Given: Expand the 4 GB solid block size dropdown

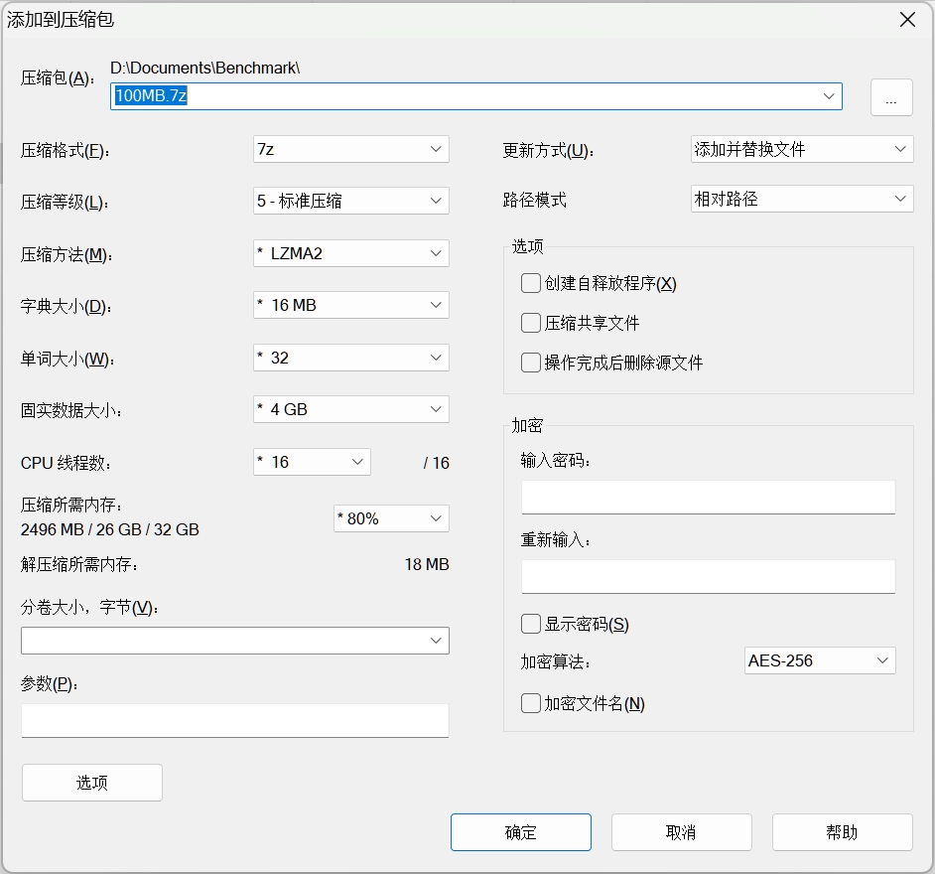Looking at the screenshot, I should pyautogui.click(x=350, y=409).
